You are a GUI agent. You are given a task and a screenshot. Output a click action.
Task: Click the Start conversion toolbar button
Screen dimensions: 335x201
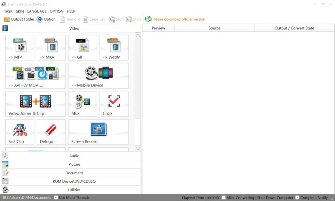(134, 19)
